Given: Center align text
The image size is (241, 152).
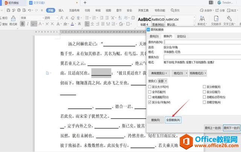Looking at the screenshot, I should (x=92, y=24).
